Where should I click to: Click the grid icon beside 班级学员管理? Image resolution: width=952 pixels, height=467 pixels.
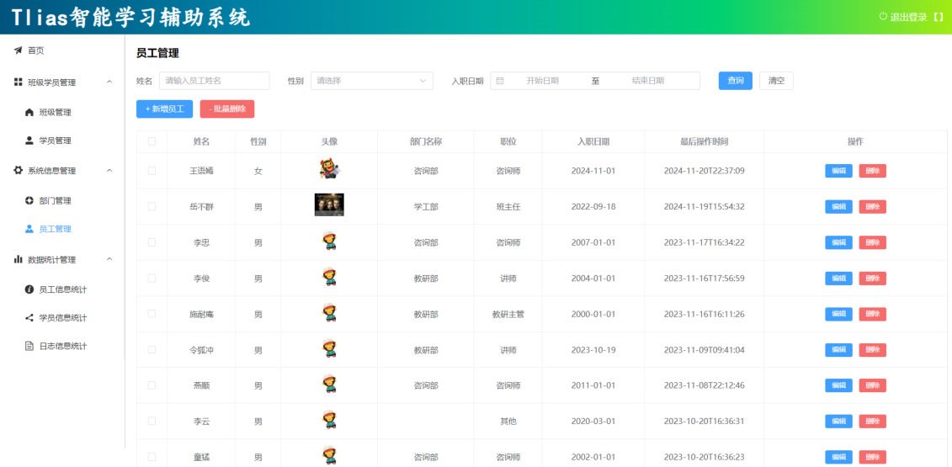tap(19, 82)
